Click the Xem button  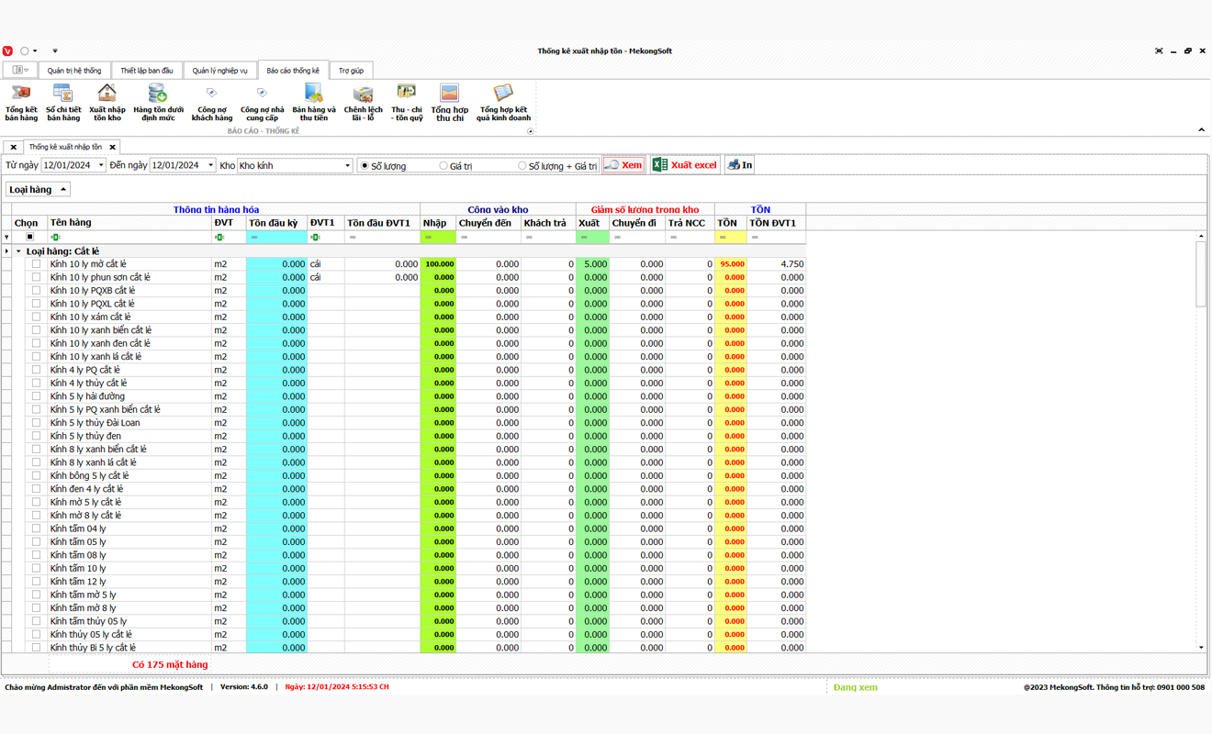623,165
